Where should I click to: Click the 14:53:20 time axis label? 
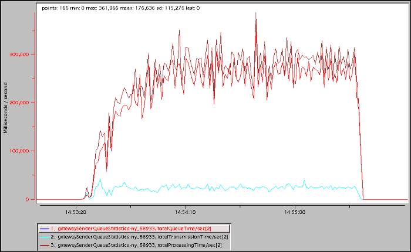tap(76, 212)
